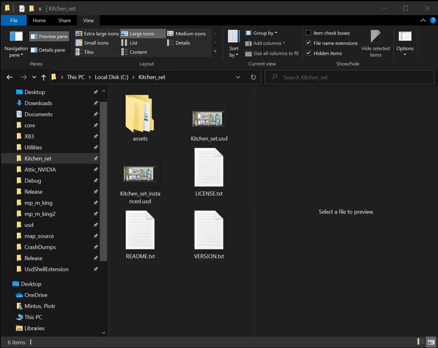Refresh the Kitchen_set folder view
The image size is (438, 348).
(x=253, y=77)
